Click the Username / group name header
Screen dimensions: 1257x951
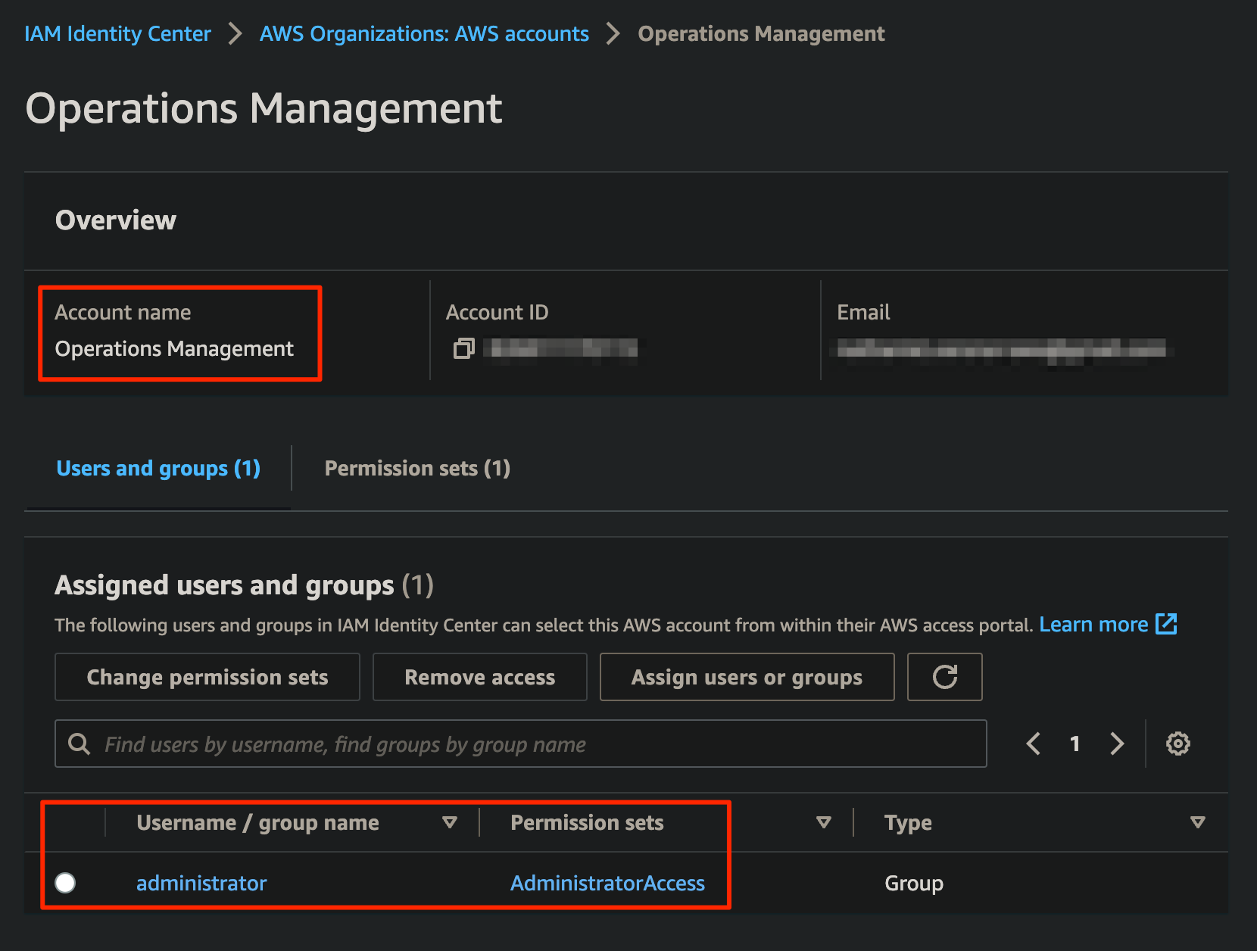[x=257, y=822]
